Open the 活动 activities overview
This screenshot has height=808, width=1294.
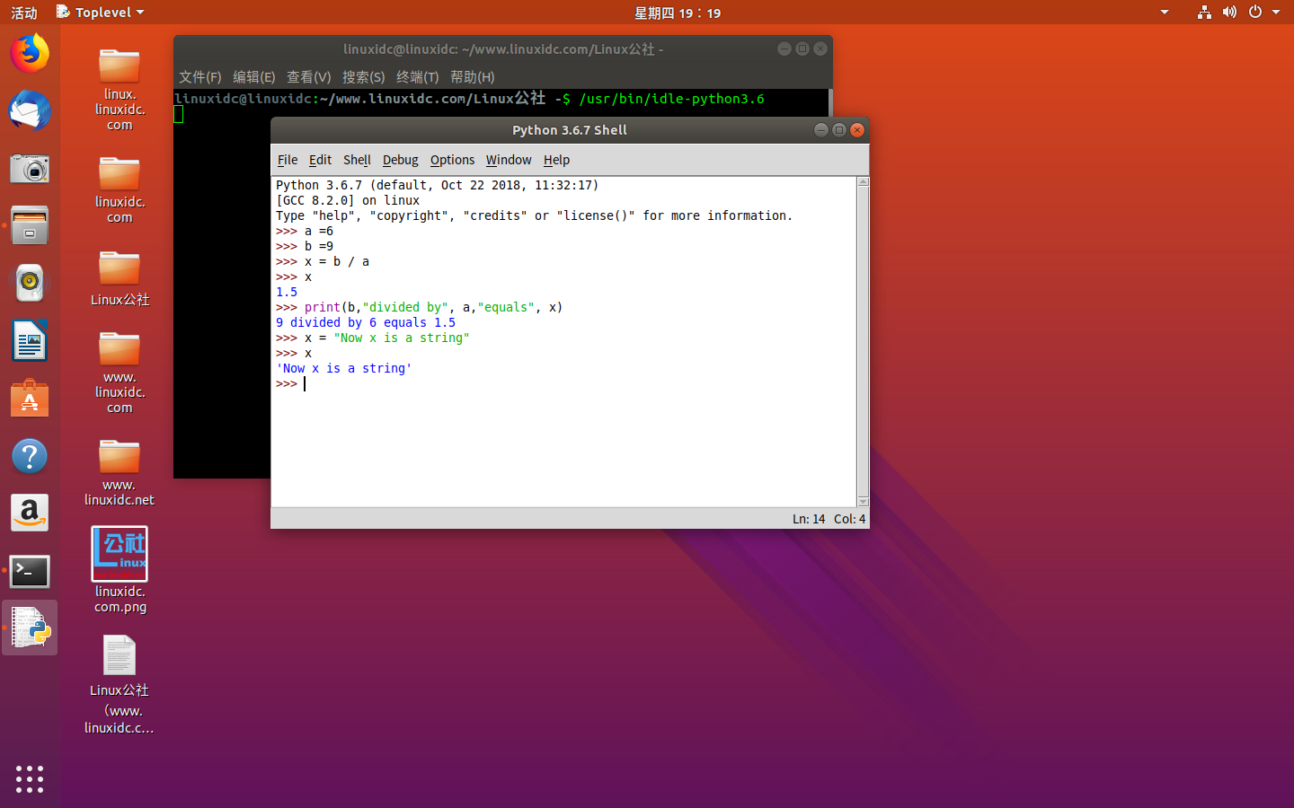click(24, 13)
